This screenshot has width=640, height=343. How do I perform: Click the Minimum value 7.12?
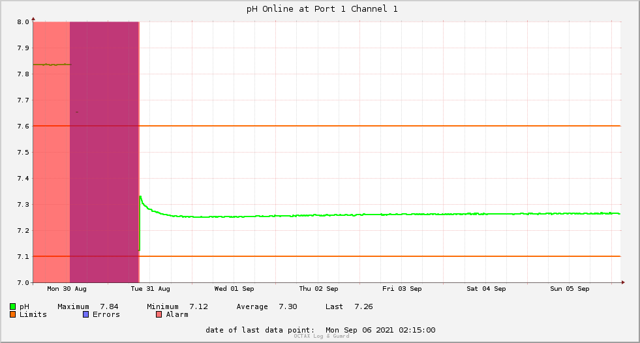[199, 306]
